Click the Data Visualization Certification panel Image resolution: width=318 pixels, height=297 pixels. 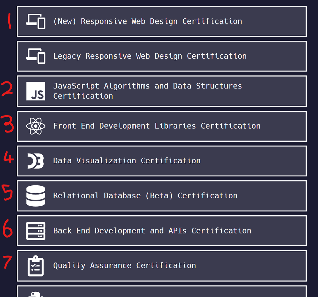tap(162, 161)
